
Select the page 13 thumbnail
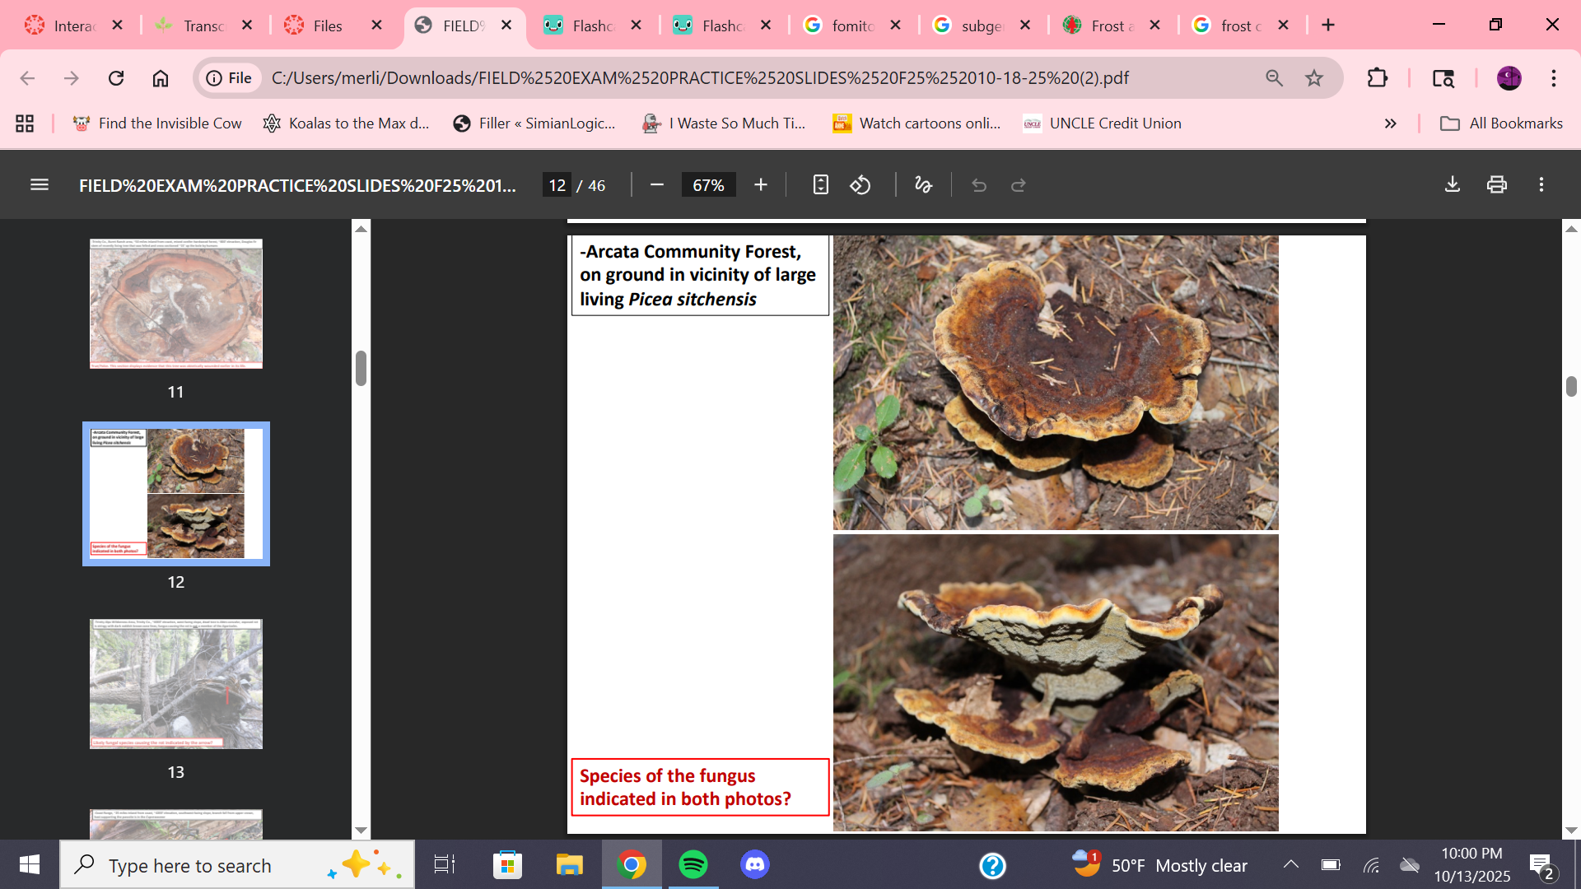pos(176,684)
